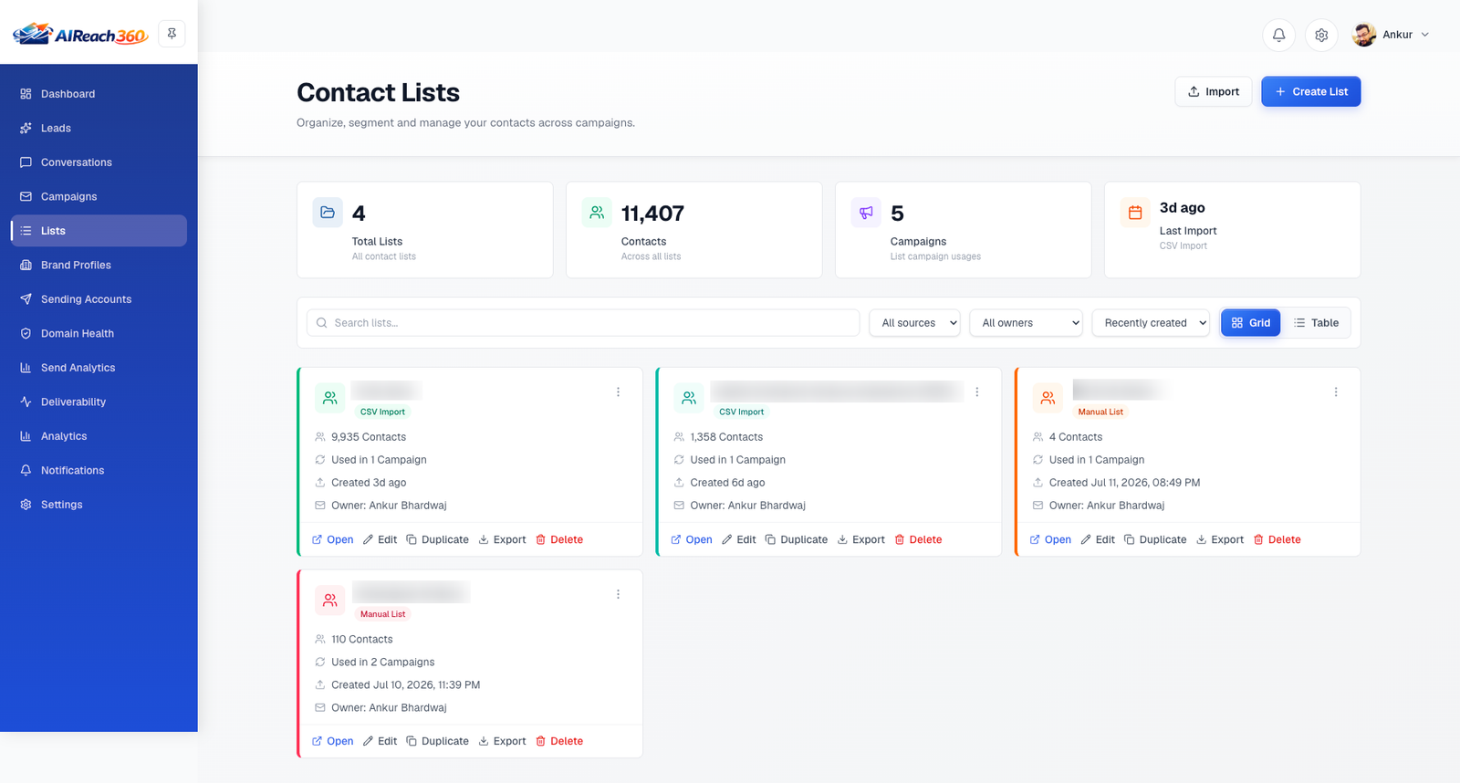Viewport: 1460px width, 783px height.
Task: Duplicate the 4 Contacts list
Action: [1154, 539]
